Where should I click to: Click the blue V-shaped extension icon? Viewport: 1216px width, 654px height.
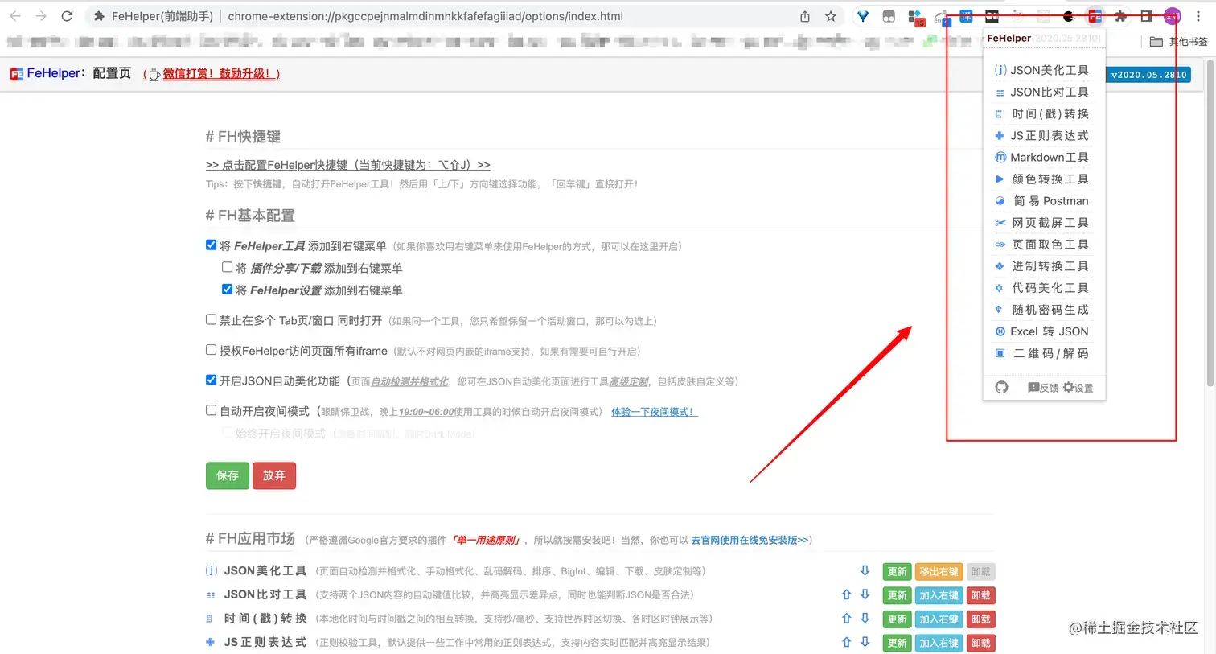(x=863, y=16)
